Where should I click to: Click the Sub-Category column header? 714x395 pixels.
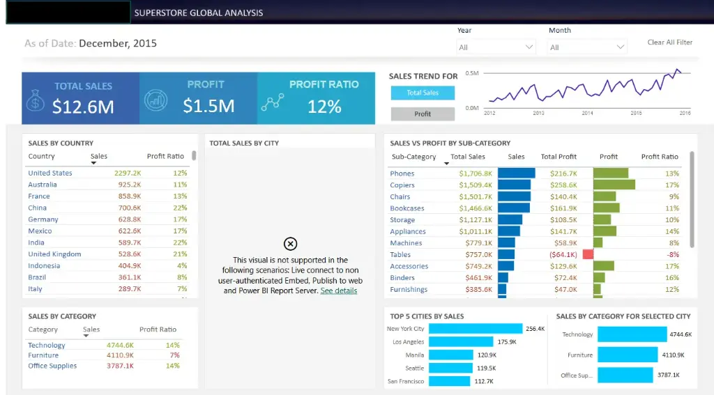click(x=414, y=157)
